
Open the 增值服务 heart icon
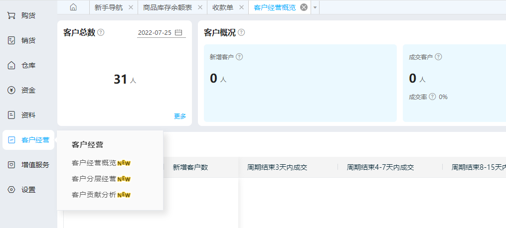click(x=11, y=165)
